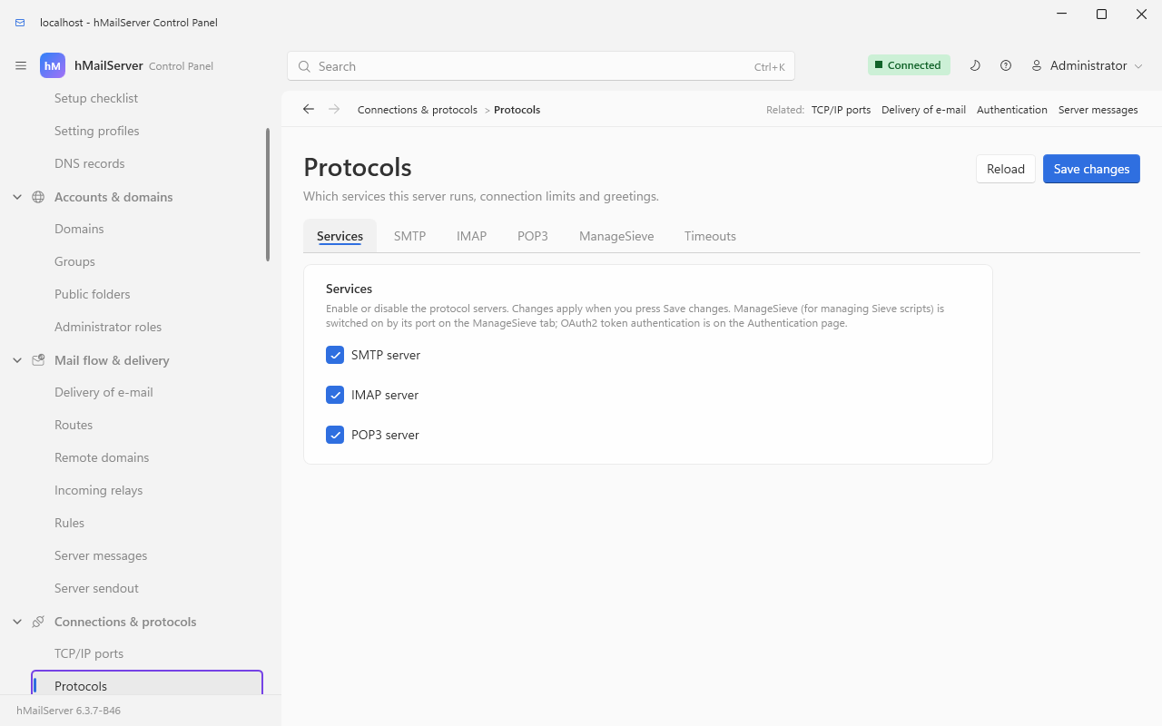Focus the Search input field
1162x726 pixels.
click(x=541, y=66)
